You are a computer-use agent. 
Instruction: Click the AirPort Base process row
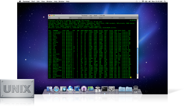coord(90,67)
